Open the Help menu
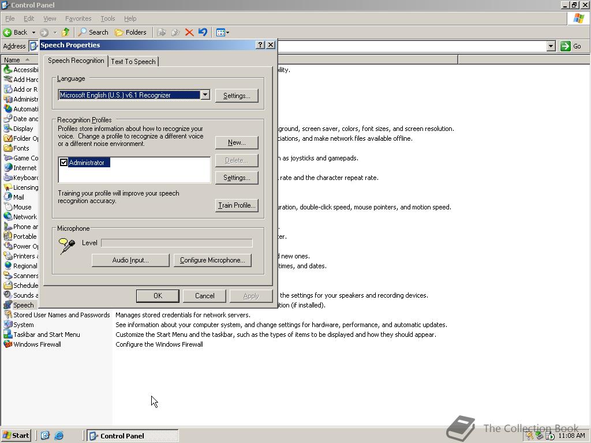Viewport: 591px width, 443px height. pyautogui.click(x=130, y=18)
